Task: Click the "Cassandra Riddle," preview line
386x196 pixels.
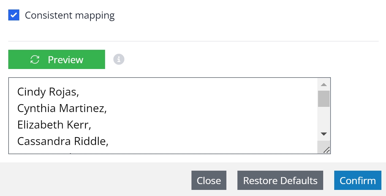Action: [63, 141]
